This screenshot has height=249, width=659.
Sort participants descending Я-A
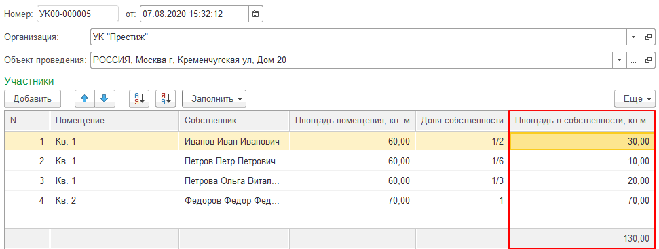tap(166, 98)
